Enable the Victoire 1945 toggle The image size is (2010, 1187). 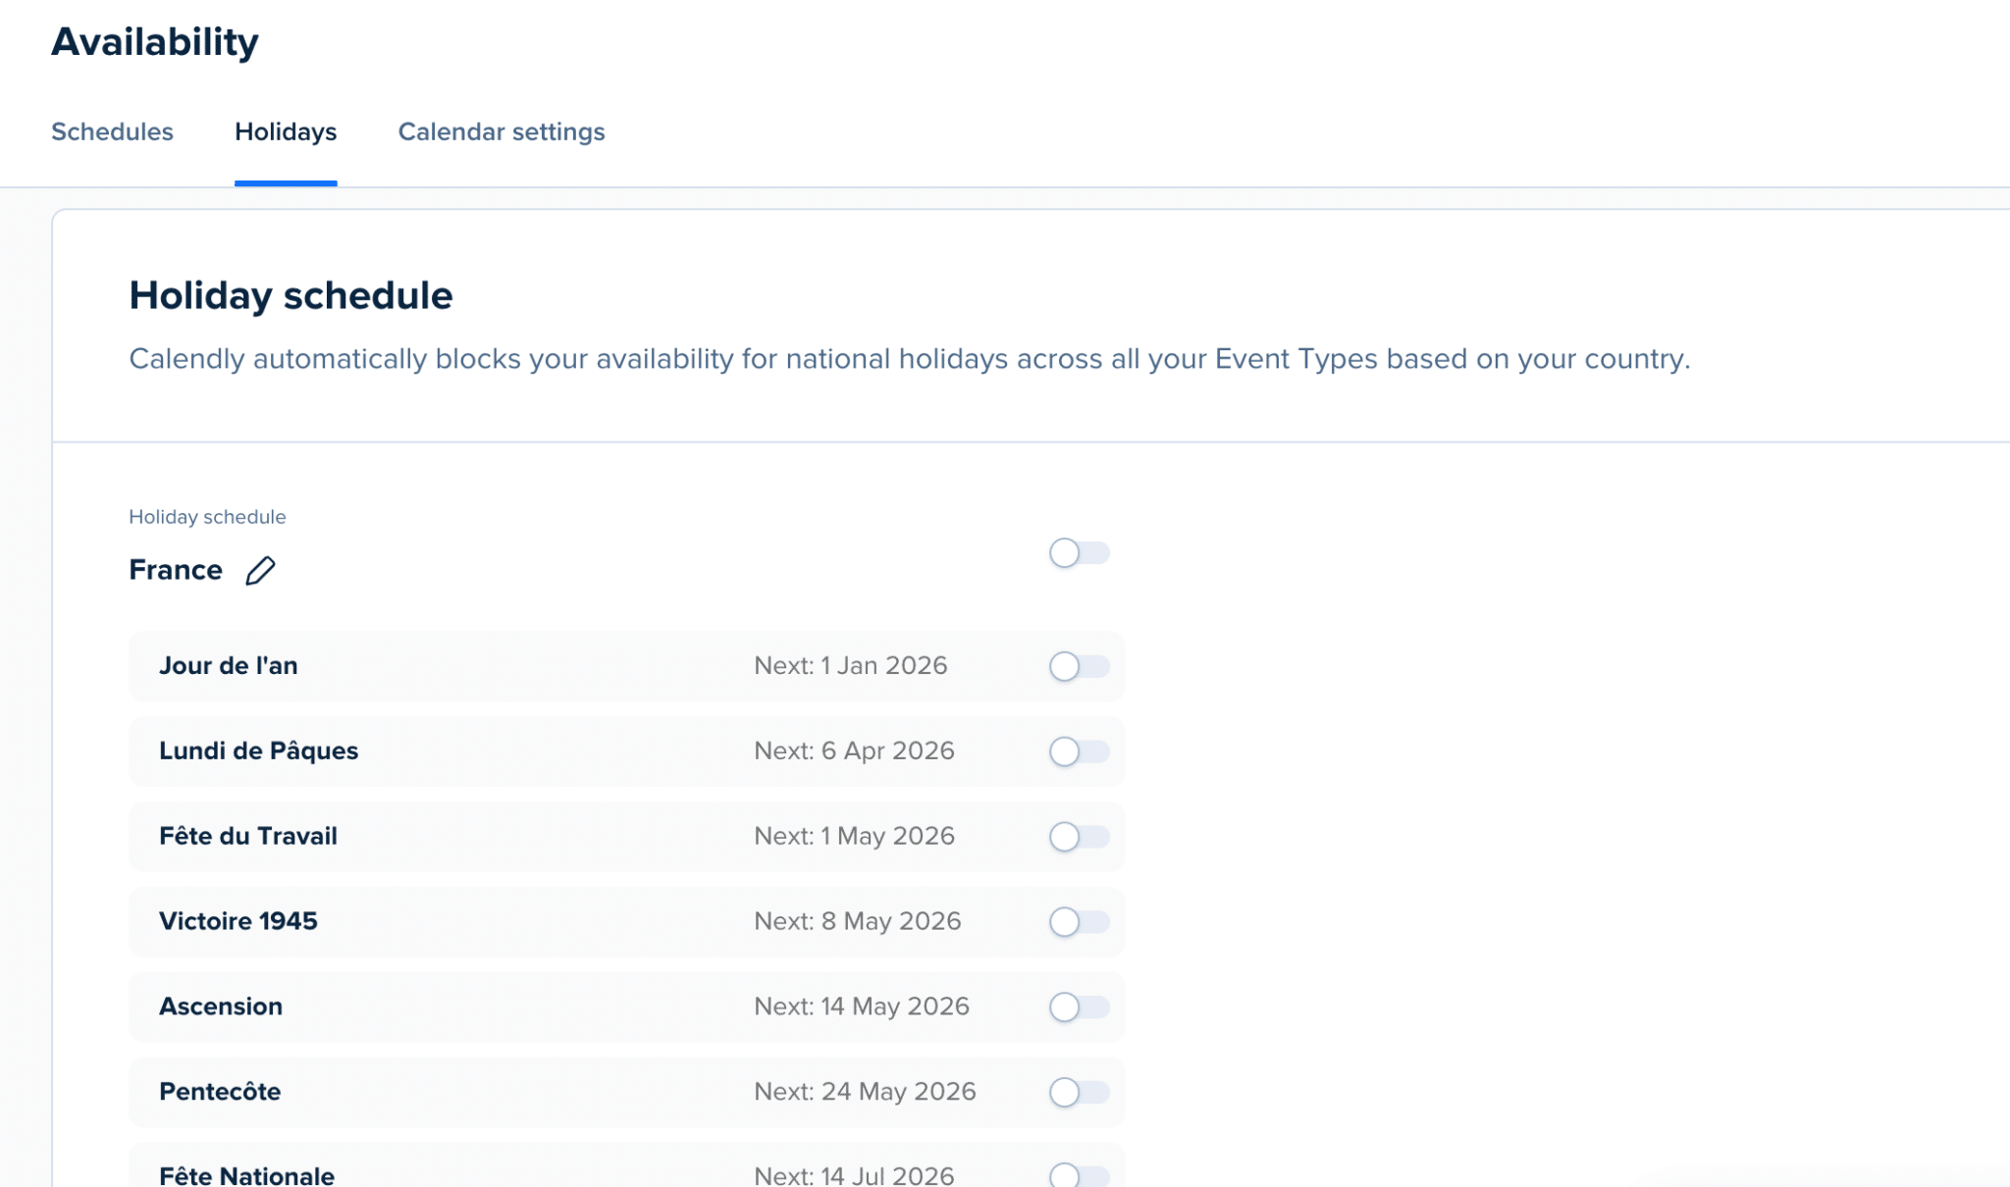click(x=1079, y=922)
